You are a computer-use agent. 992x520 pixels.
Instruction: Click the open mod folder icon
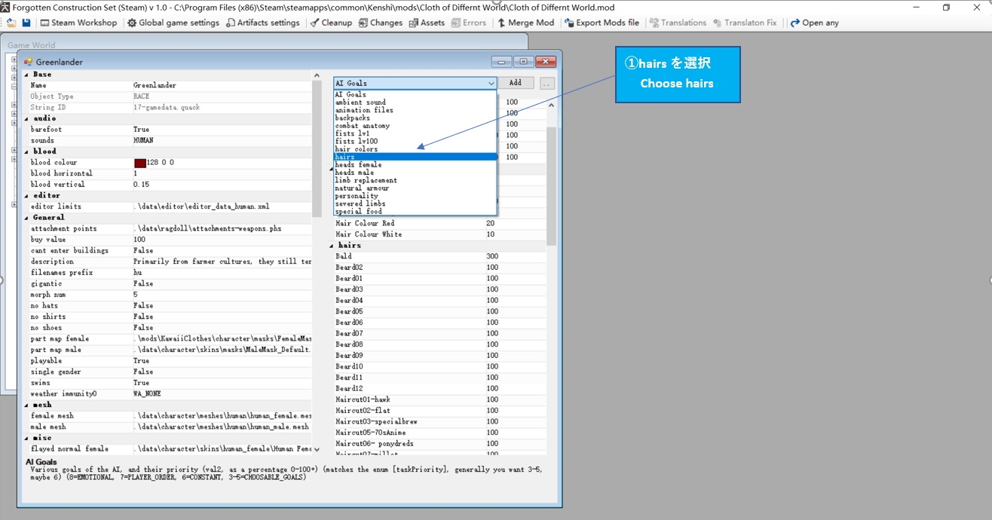pyautogui.click(x=11, y=23)
